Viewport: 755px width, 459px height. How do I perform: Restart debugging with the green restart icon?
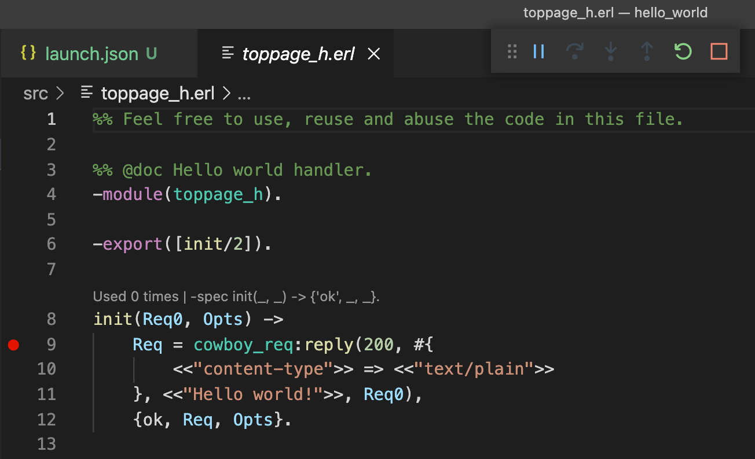click(683, 51)
